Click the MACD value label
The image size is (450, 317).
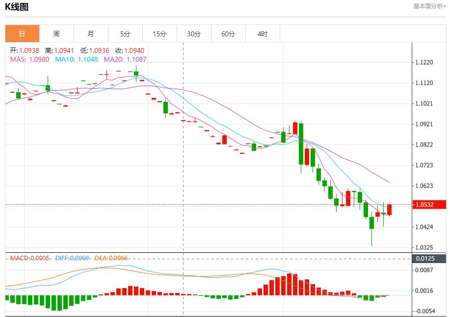click(30, 258)
